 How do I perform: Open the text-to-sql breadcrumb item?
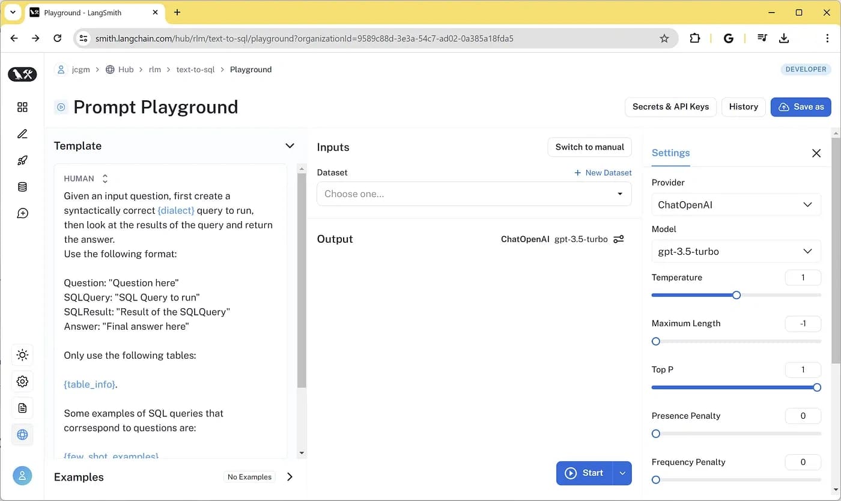pos(195,69)
